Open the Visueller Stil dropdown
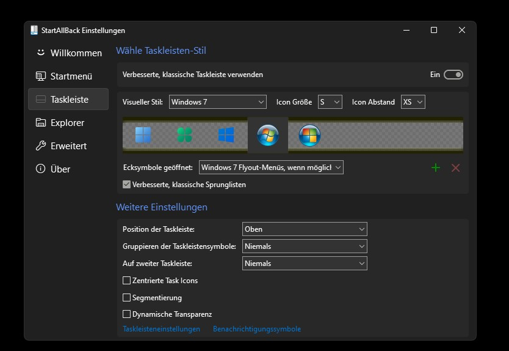Viewport: 509px width, 351px height. click(217, 102)
